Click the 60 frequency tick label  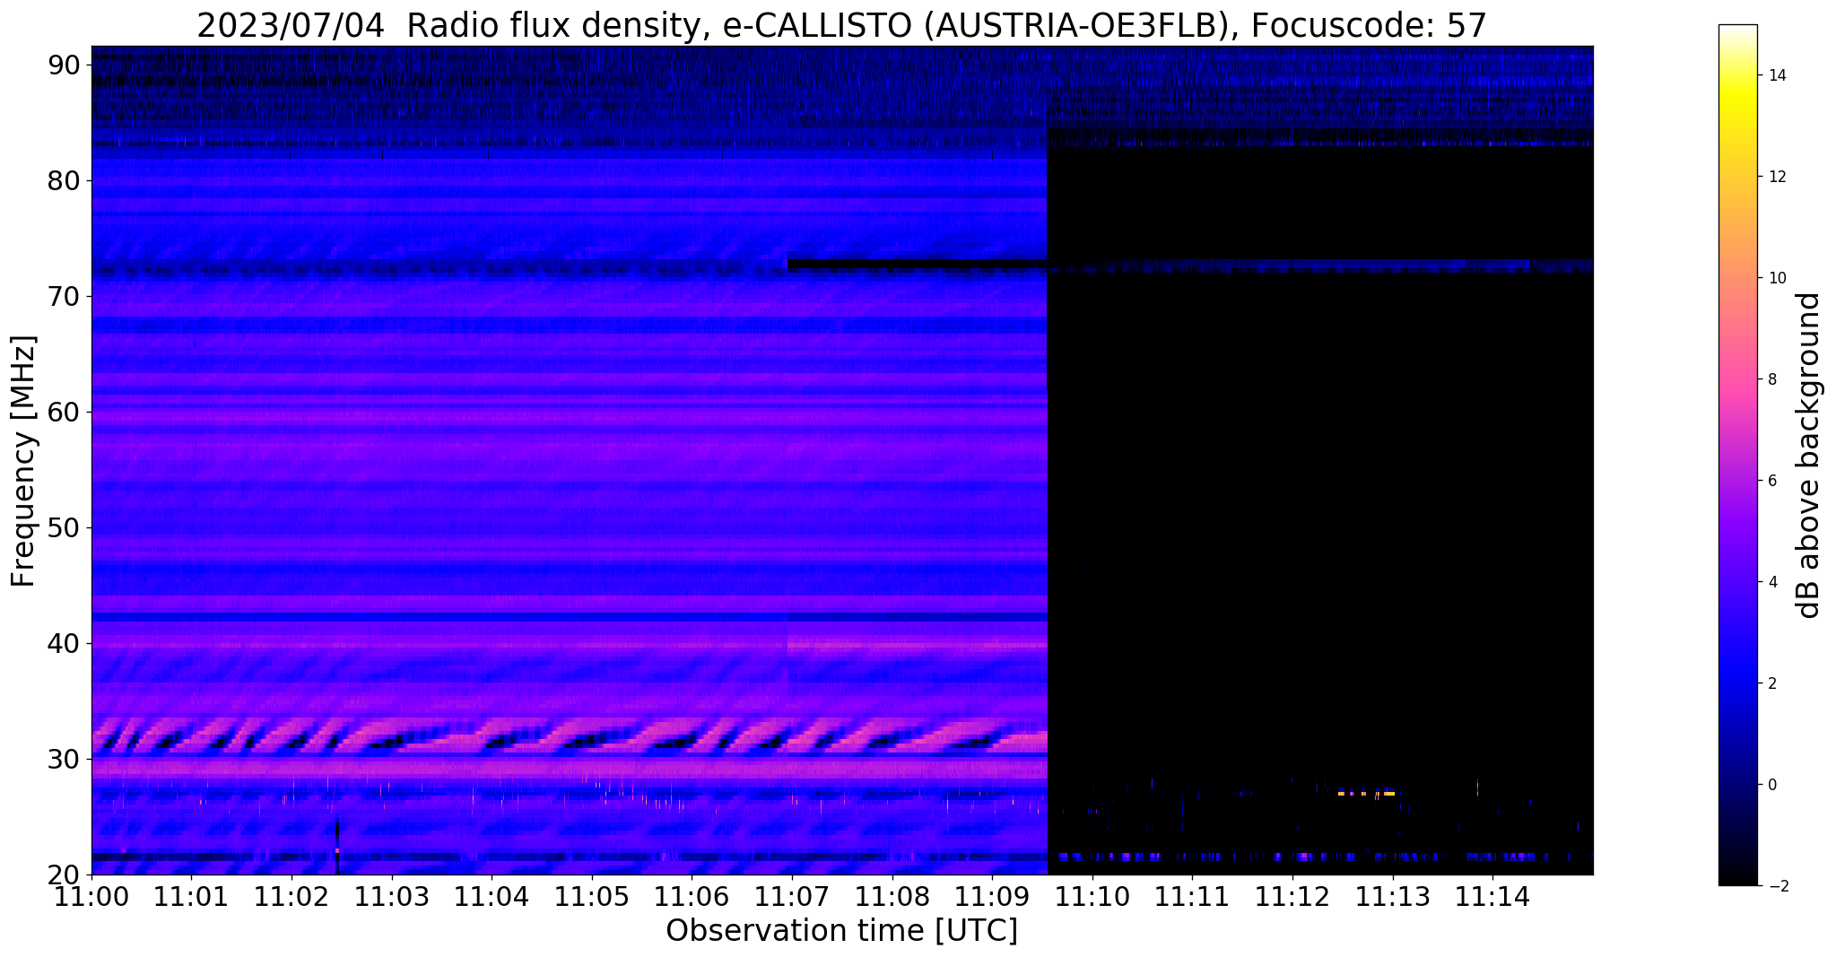coord(65,412)
